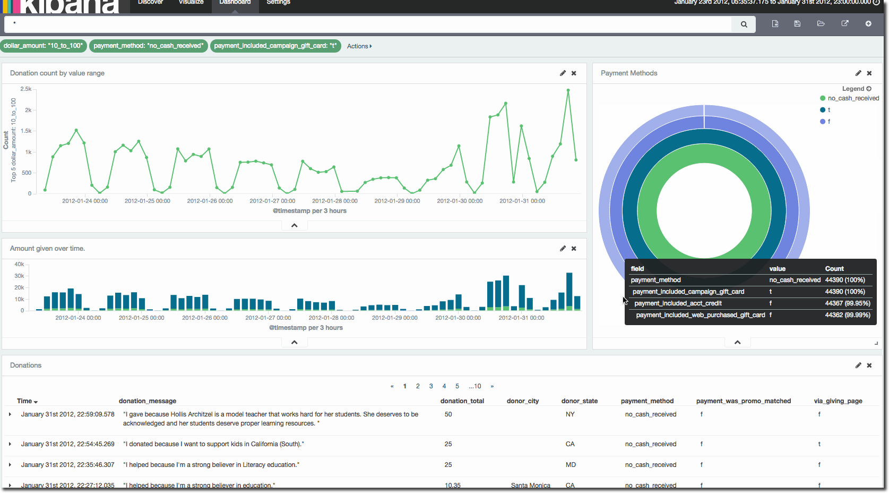Viewport: 889px width, 493px height.
Task: Edit the Donations table panel
Action: click(858, 365)
